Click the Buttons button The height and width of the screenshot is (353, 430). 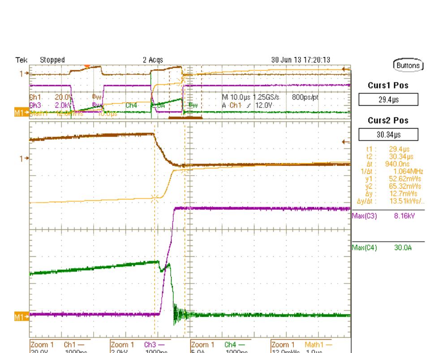[408, 65]
